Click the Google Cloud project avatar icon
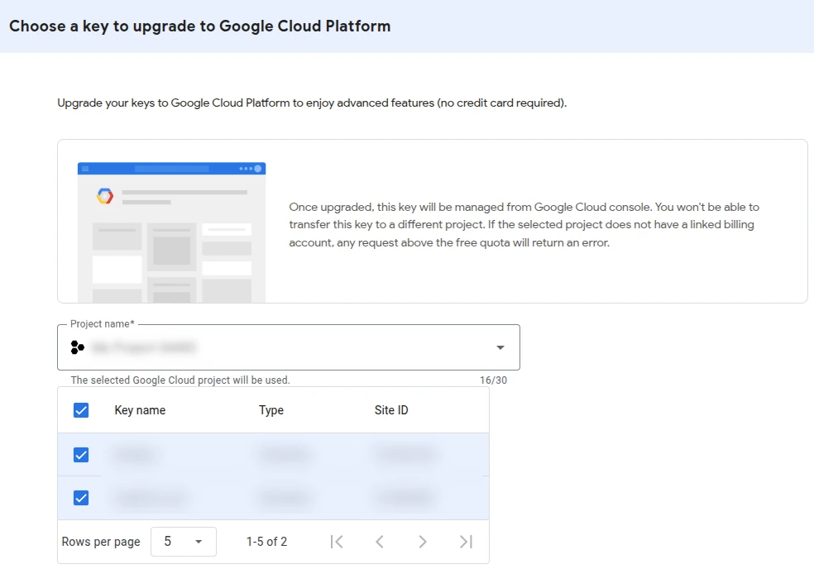 77,347
